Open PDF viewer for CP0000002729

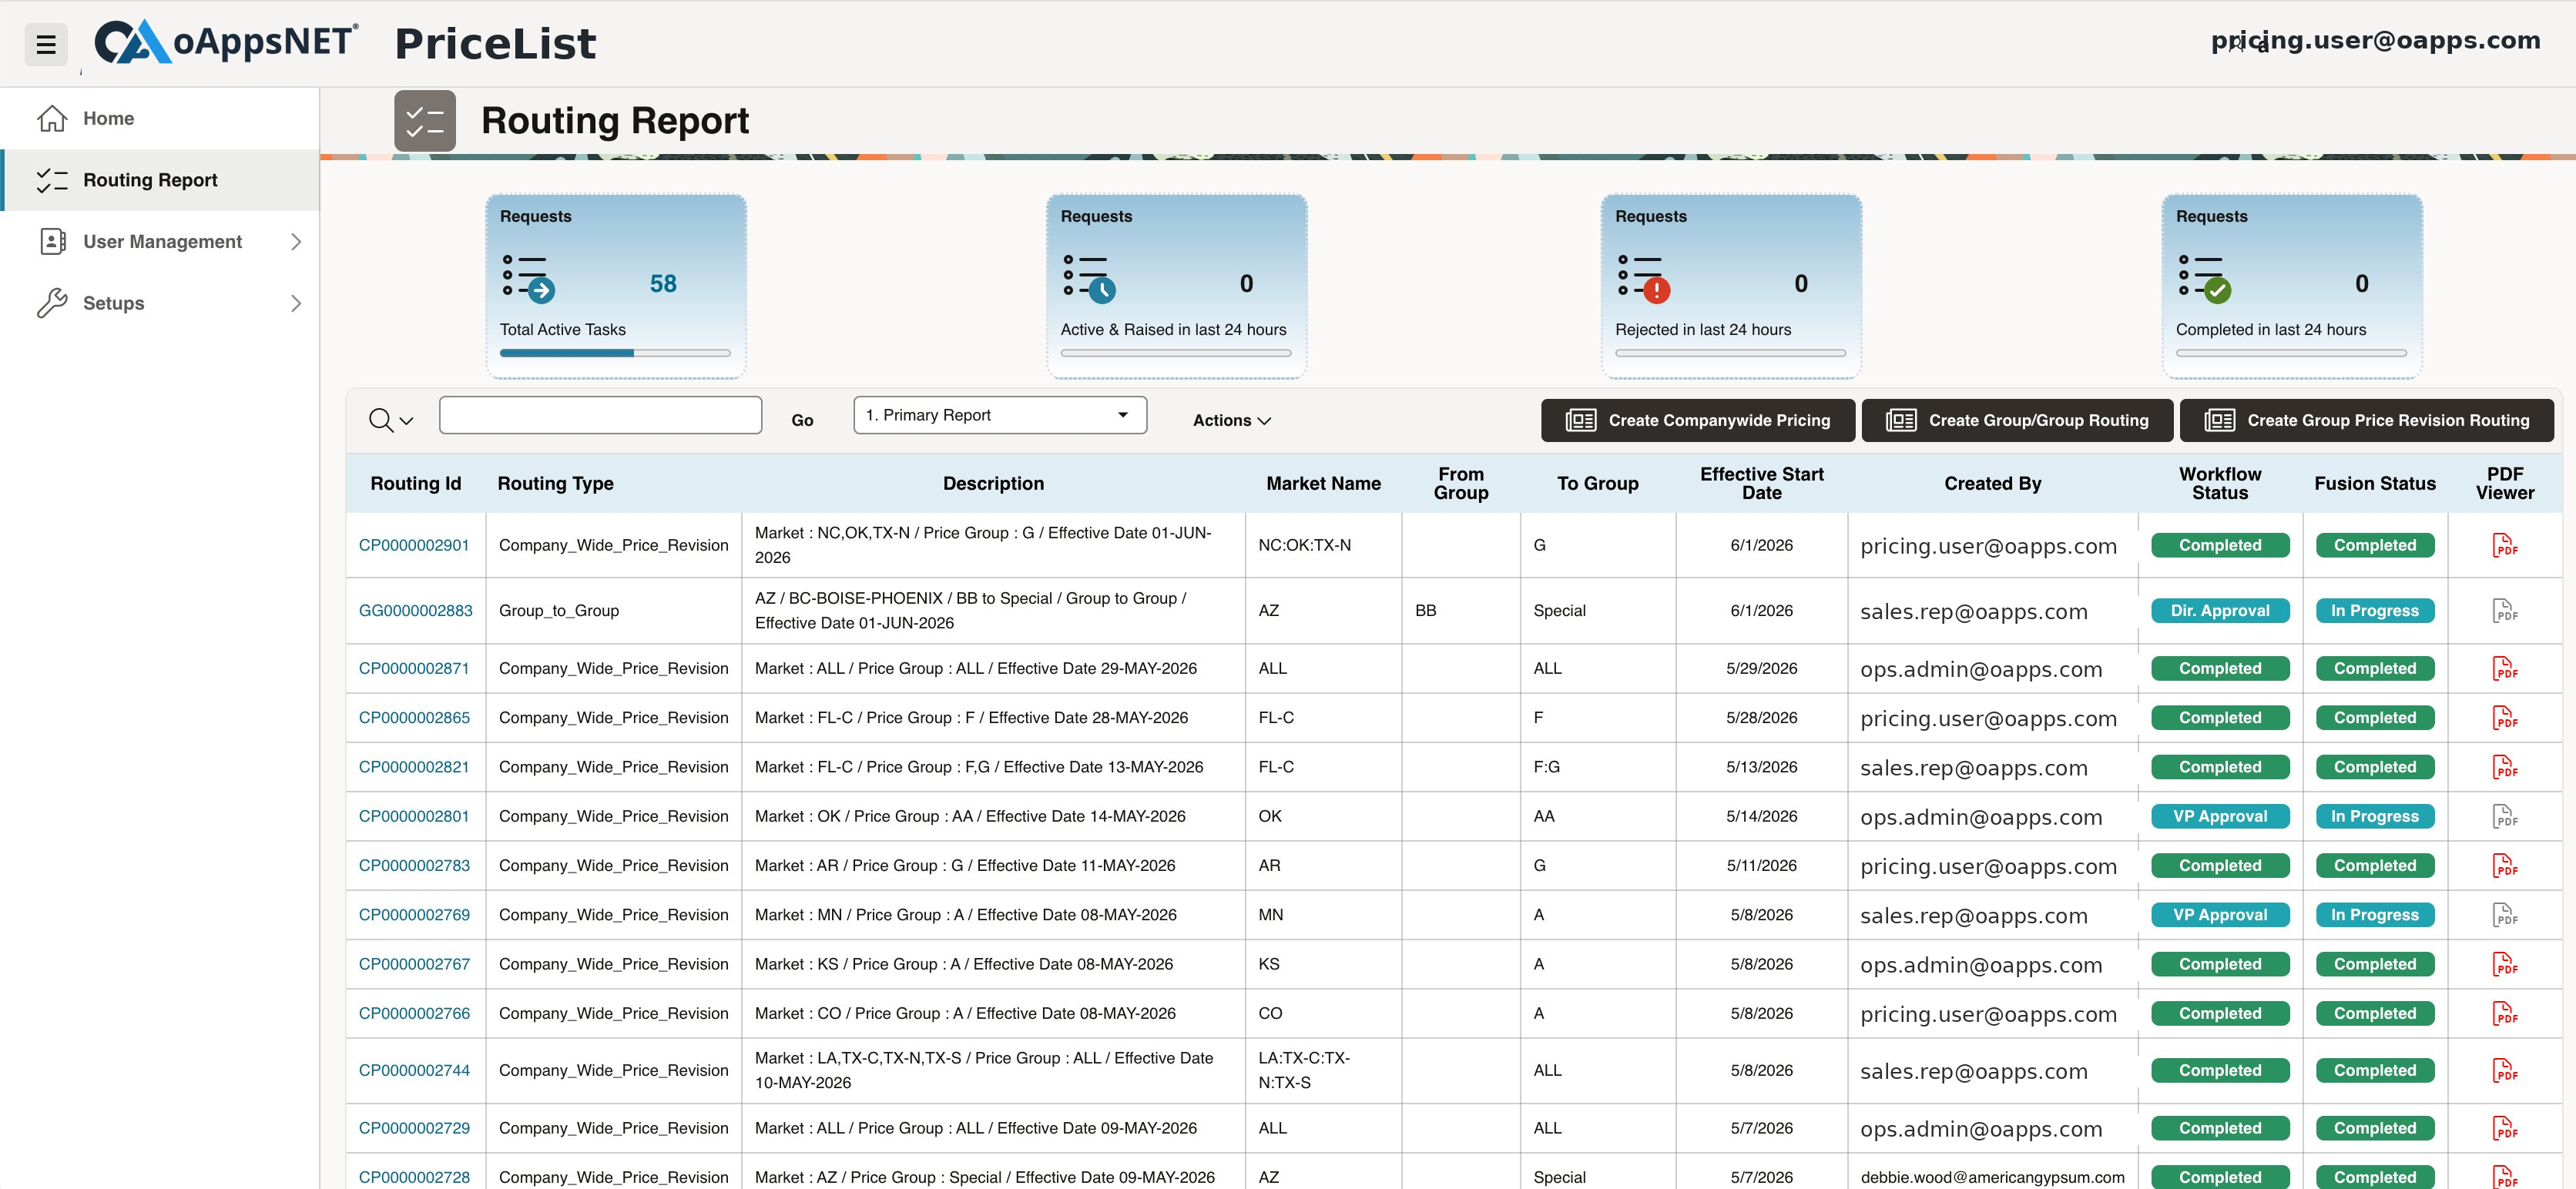click(2504, 1128)
